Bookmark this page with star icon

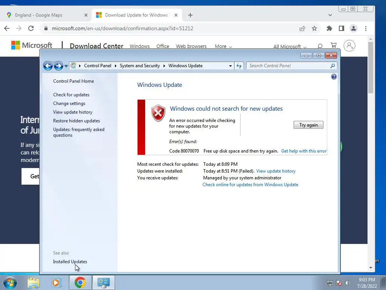click(x=314, y=28)
